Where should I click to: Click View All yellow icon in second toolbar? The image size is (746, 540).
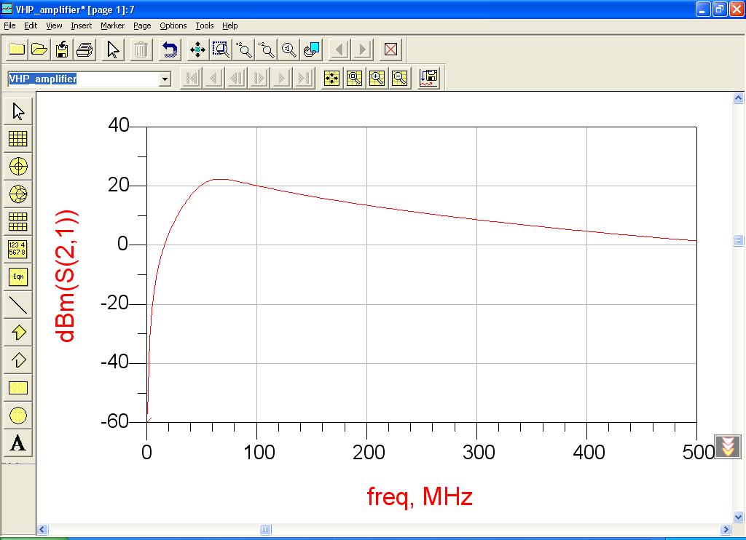coord(331,78)
